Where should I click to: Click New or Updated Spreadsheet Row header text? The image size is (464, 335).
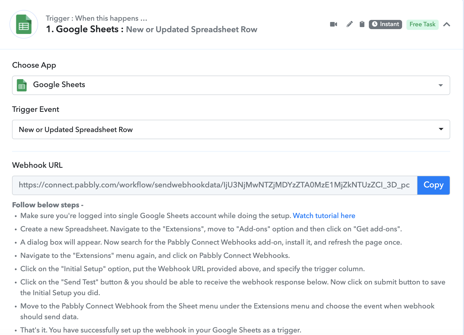coord(192,30)
